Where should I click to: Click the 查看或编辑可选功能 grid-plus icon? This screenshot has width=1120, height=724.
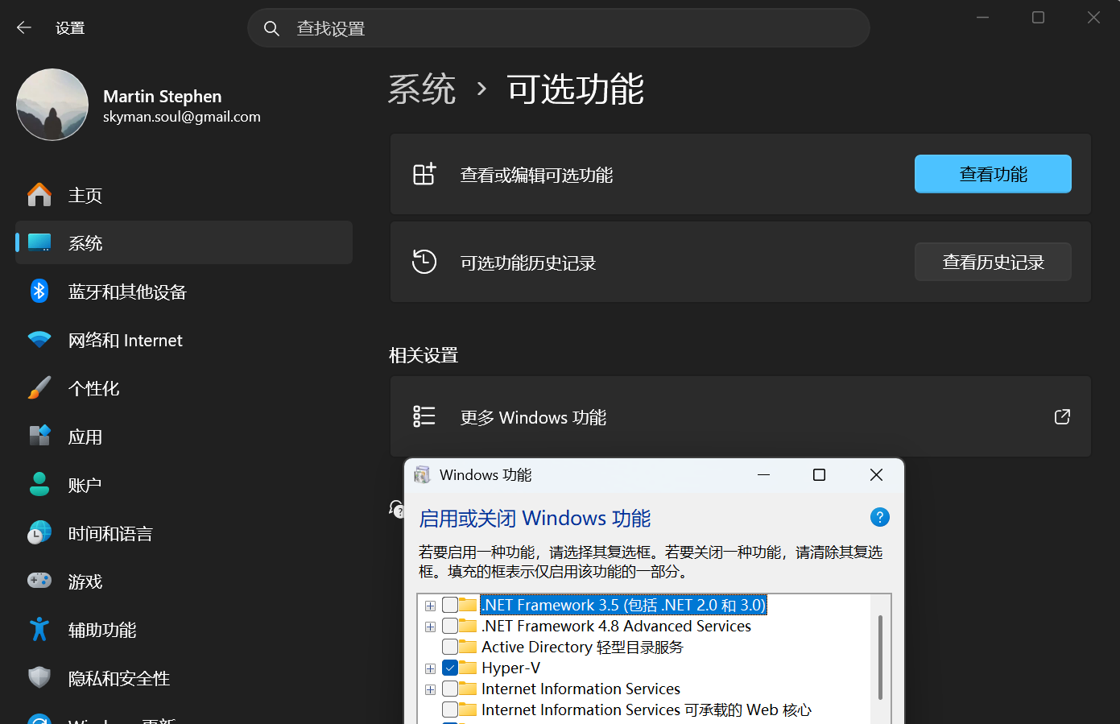(x=424, y=174)
